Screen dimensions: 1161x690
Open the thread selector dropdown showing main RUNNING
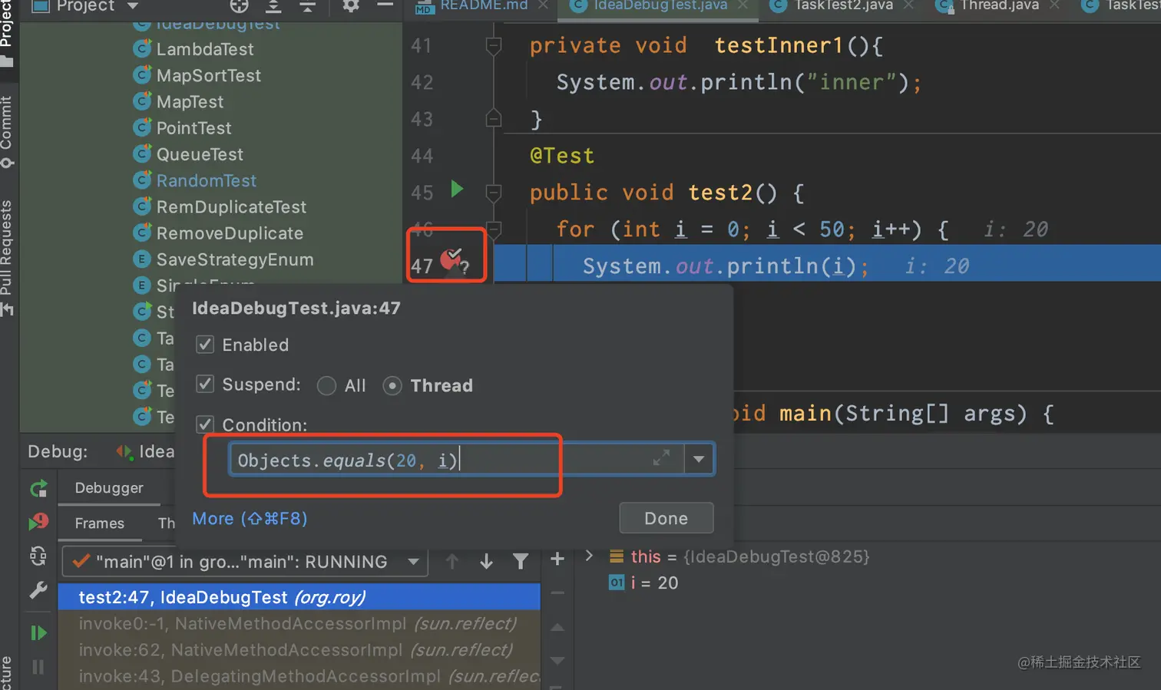(x=244, y=562)
